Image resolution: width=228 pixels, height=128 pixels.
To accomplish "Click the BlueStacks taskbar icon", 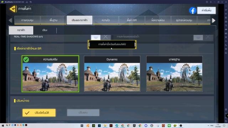I will click(x=175, y=126).
